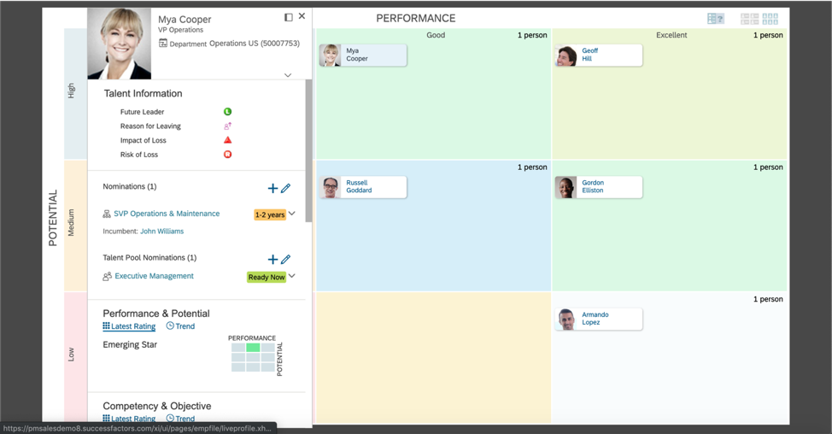
Task: Select Performance & Potential Latest Rating tab
Action: (129, 326)
